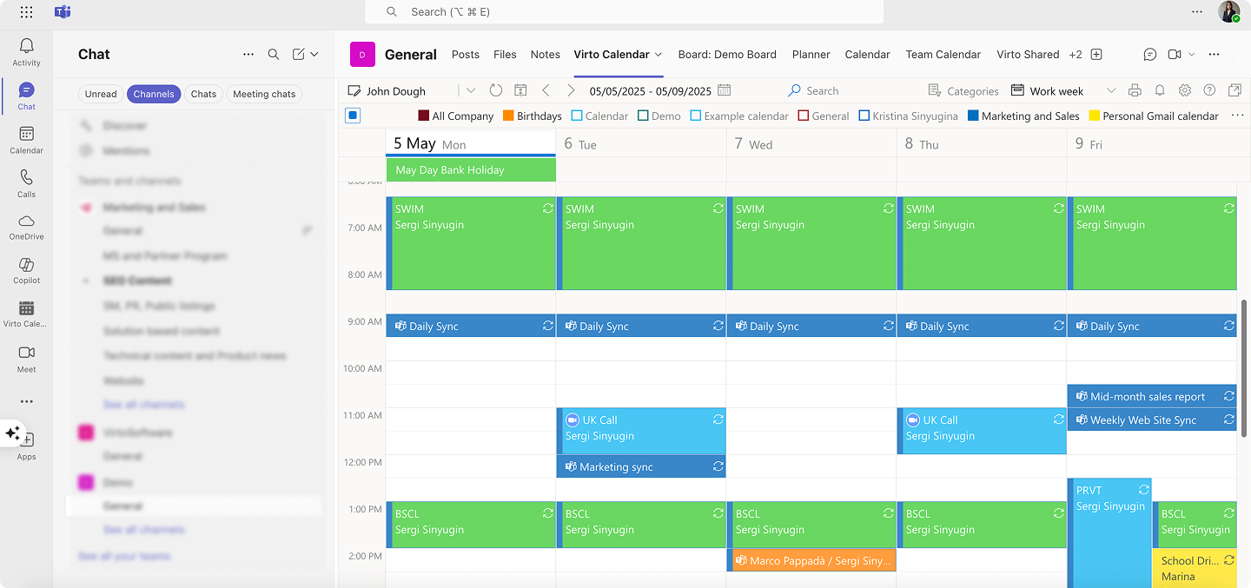
Task: Open the Board: Demo Board tab
Action: [x=727, y=54]
